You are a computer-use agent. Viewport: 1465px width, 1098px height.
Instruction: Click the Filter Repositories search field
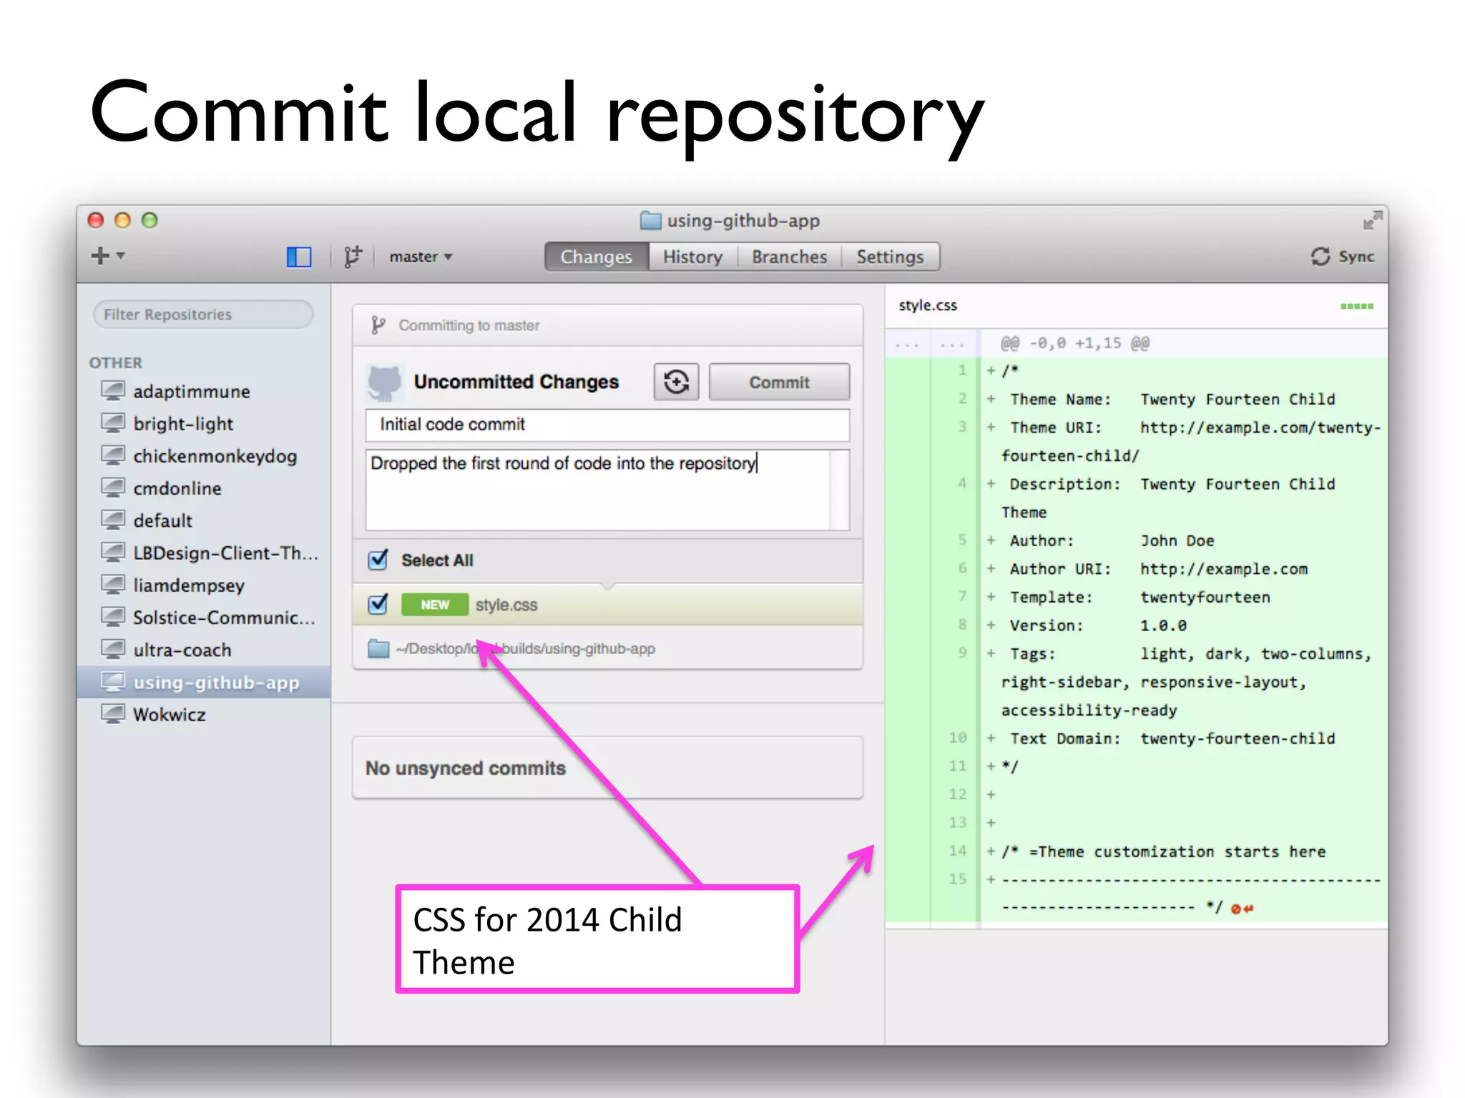[x=203, y=315]
